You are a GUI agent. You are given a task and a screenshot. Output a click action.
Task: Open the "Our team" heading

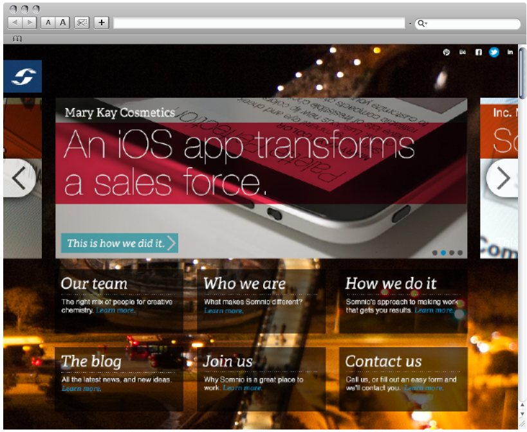tap(94, 284)
